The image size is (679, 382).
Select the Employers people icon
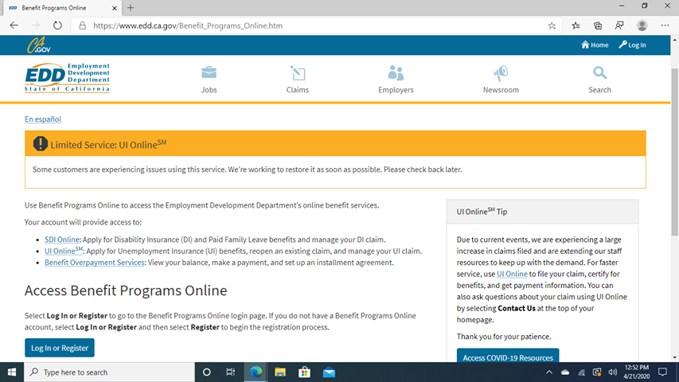coord(396,74)
